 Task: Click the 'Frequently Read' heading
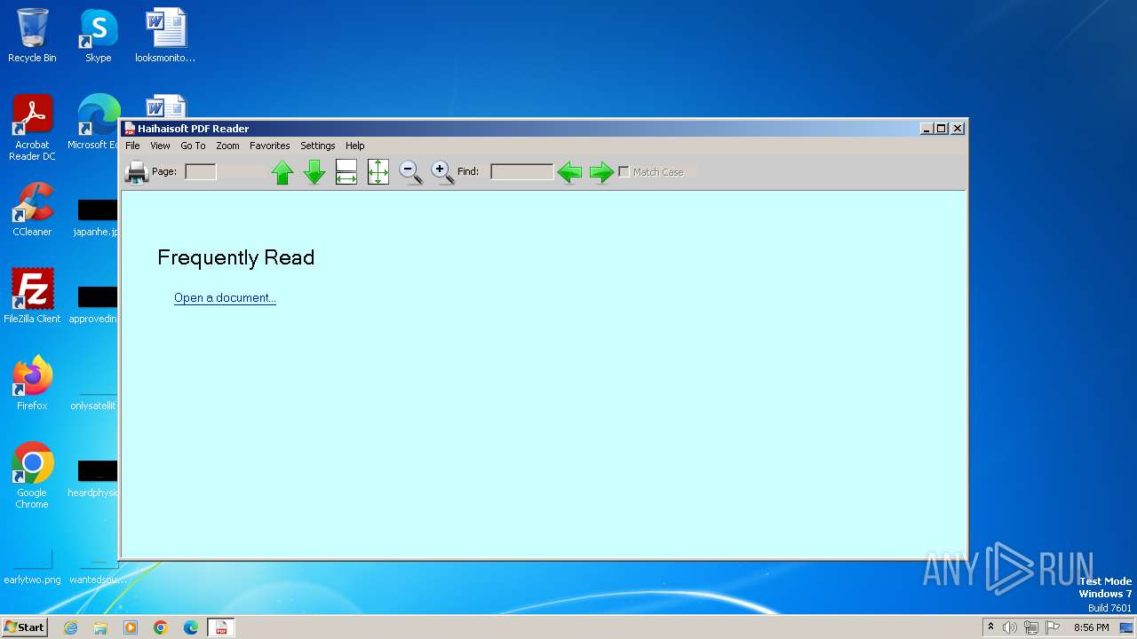coord(236,257)
